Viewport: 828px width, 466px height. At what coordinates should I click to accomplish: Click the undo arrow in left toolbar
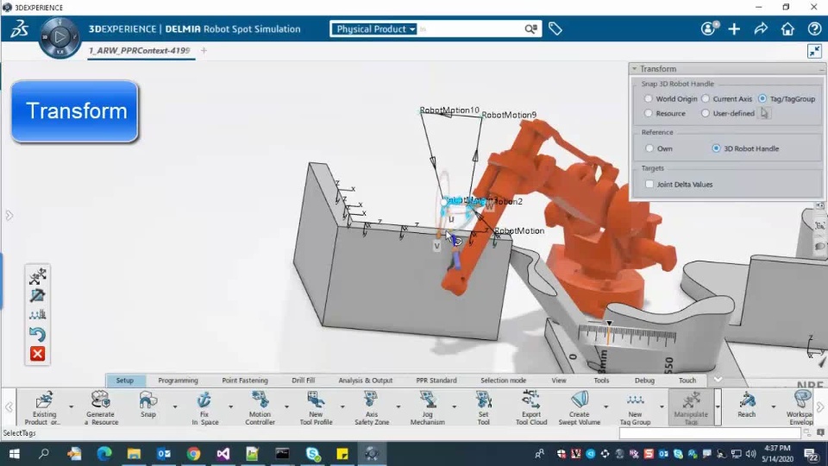(37, 335)
